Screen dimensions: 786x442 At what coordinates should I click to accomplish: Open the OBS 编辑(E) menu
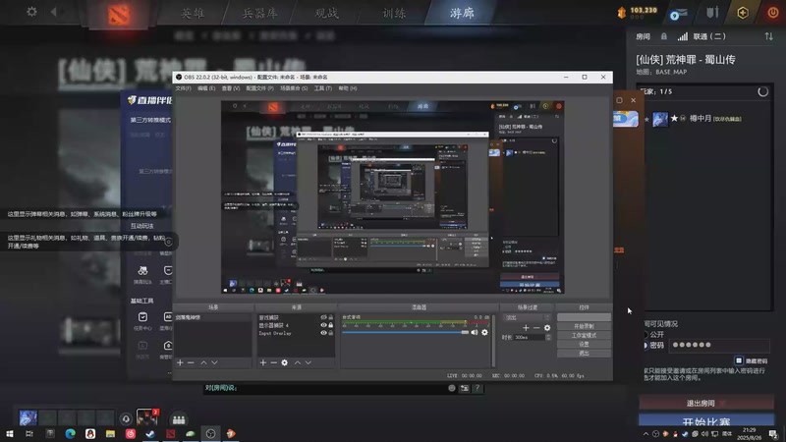tap(206, 88)
